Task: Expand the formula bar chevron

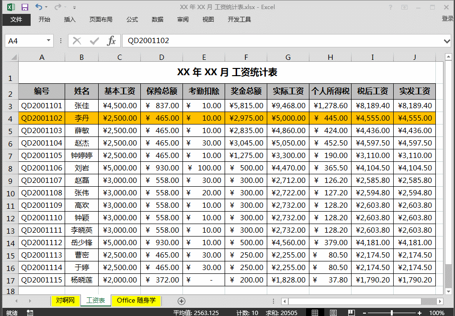Action: (x=447, y=41)
